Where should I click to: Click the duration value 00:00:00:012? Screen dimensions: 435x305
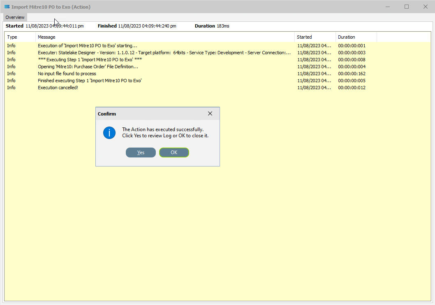[x=352, y=88]
